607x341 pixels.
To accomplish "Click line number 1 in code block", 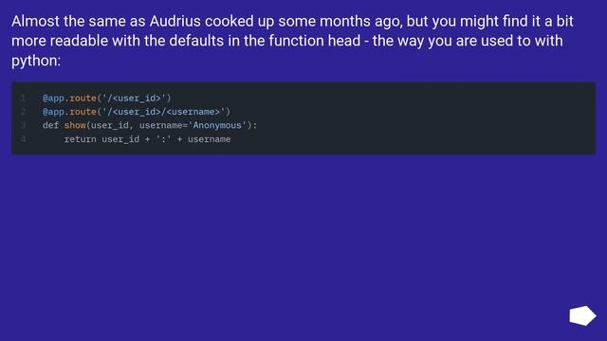I will tap(23, 99).
